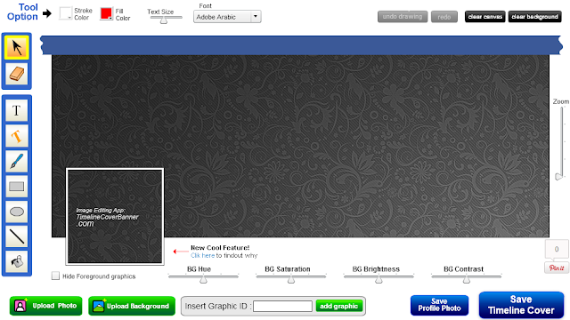Click the Pin it button
Image resolution: width=570 pixels, height=320 pixels.
click(557, 268)
